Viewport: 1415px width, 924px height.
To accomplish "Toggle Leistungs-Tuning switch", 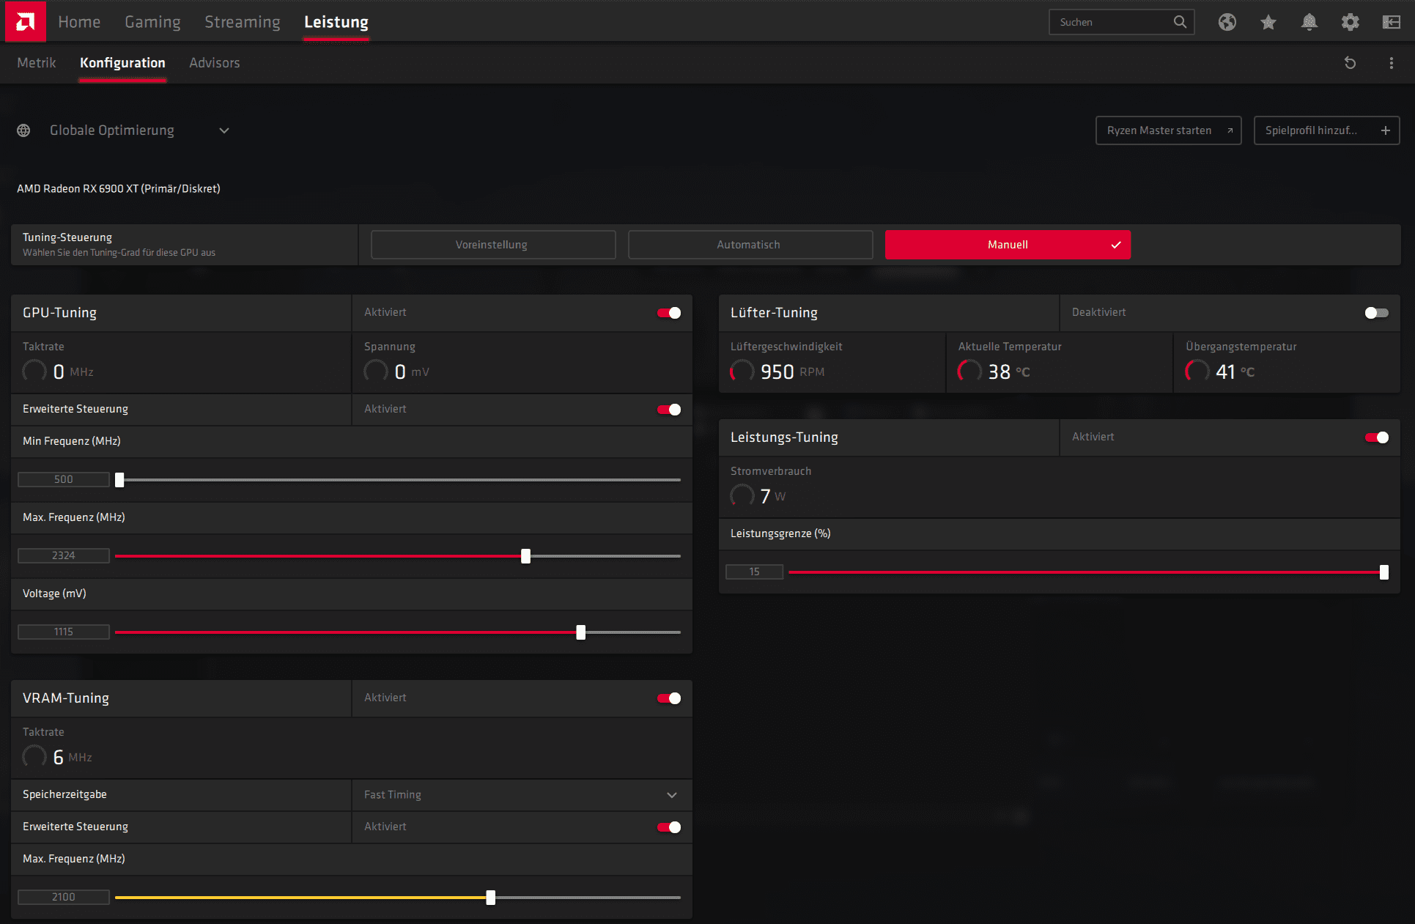I will coord(1377,437).
